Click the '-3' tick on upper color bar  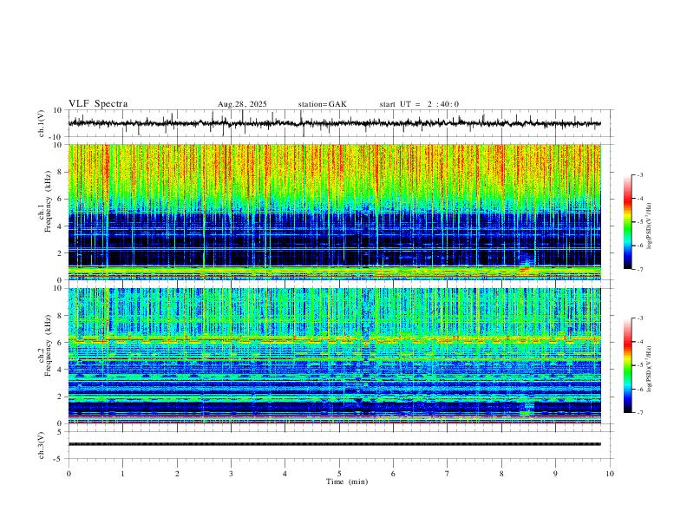(639, 174)
